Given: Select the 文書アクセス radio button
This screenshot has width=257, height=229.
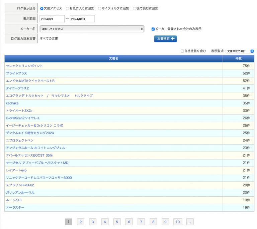Looking at the screenshot, I should [41, 8].
